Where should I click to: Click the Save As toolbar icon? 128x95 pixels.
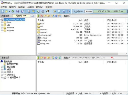22,11
